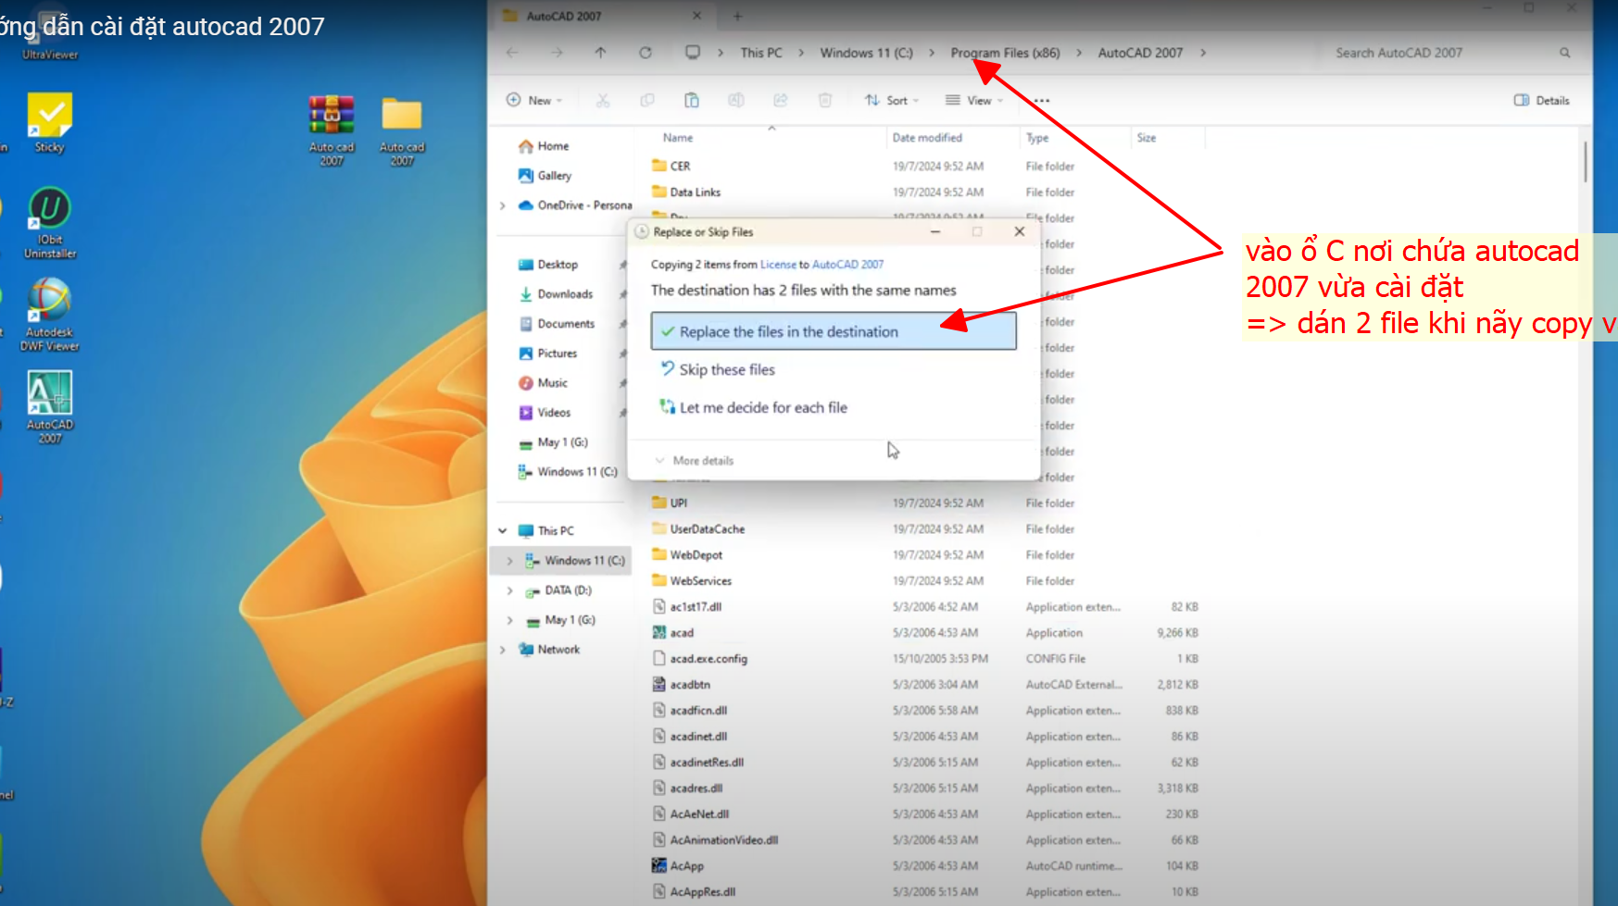Open the Auto cad 2007 folder on desktop

(x=402, y=130)
